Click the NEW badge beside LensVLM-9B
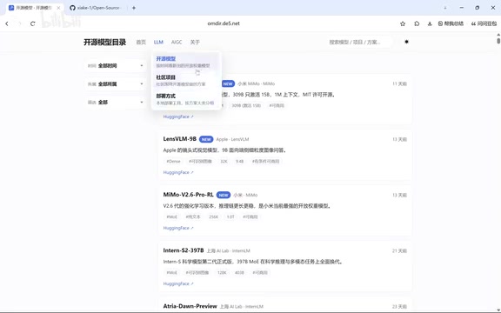This screenshot has width=501, height=313. (206, 139)
